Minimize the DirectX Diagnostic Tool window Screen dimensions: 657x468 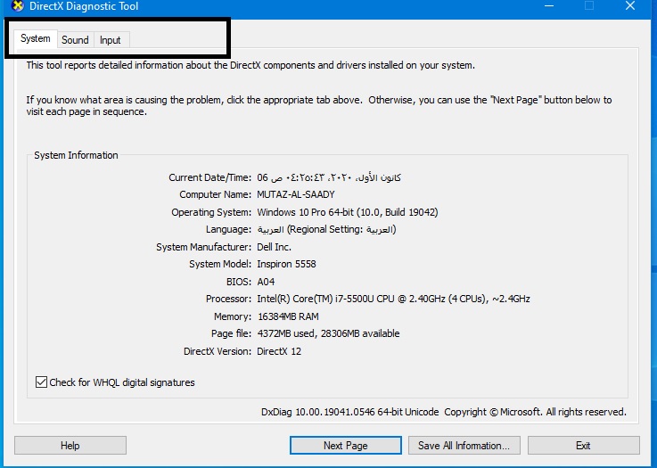[549, 6]
